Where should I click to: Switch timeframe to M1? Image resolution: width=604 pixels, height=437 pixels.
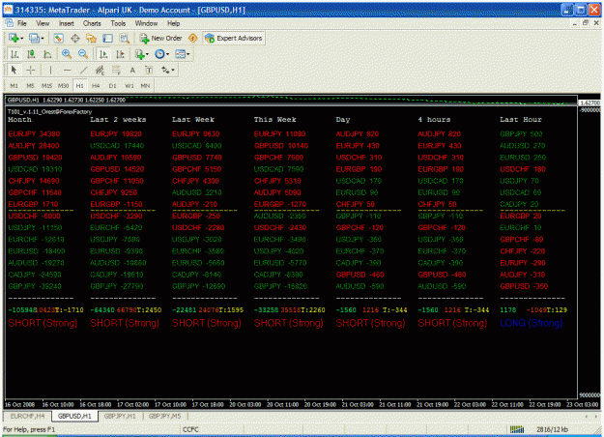click(14, 85)
